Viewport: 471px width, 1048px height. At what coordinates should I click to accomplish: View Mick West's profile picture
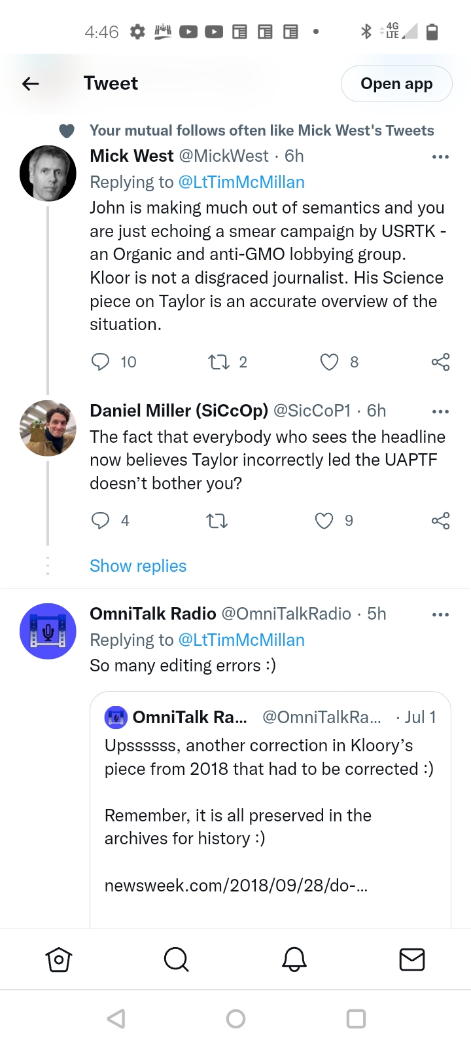click(x=48, y=173)
